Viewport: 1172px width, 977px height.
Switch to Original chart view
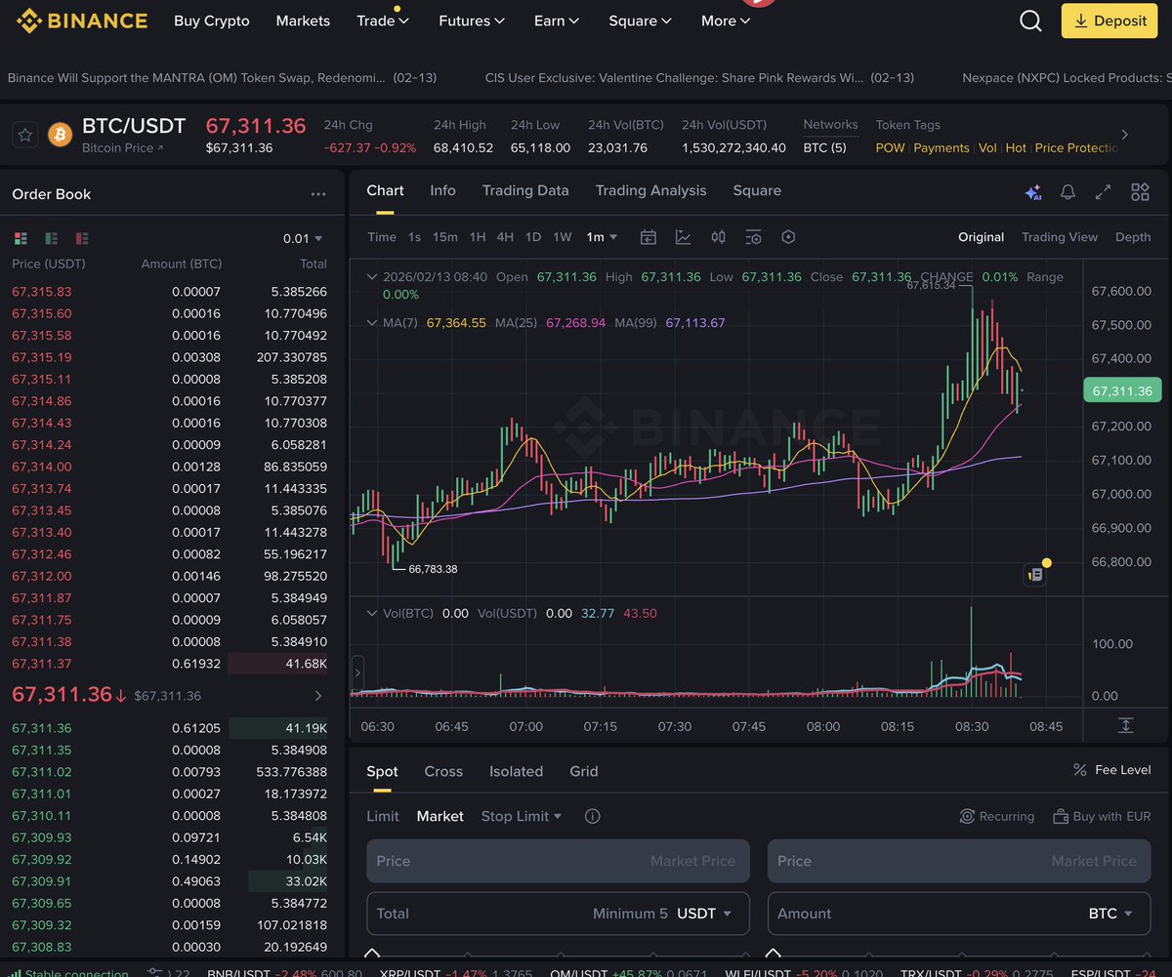pyautogui.click(x=981, y=237)
